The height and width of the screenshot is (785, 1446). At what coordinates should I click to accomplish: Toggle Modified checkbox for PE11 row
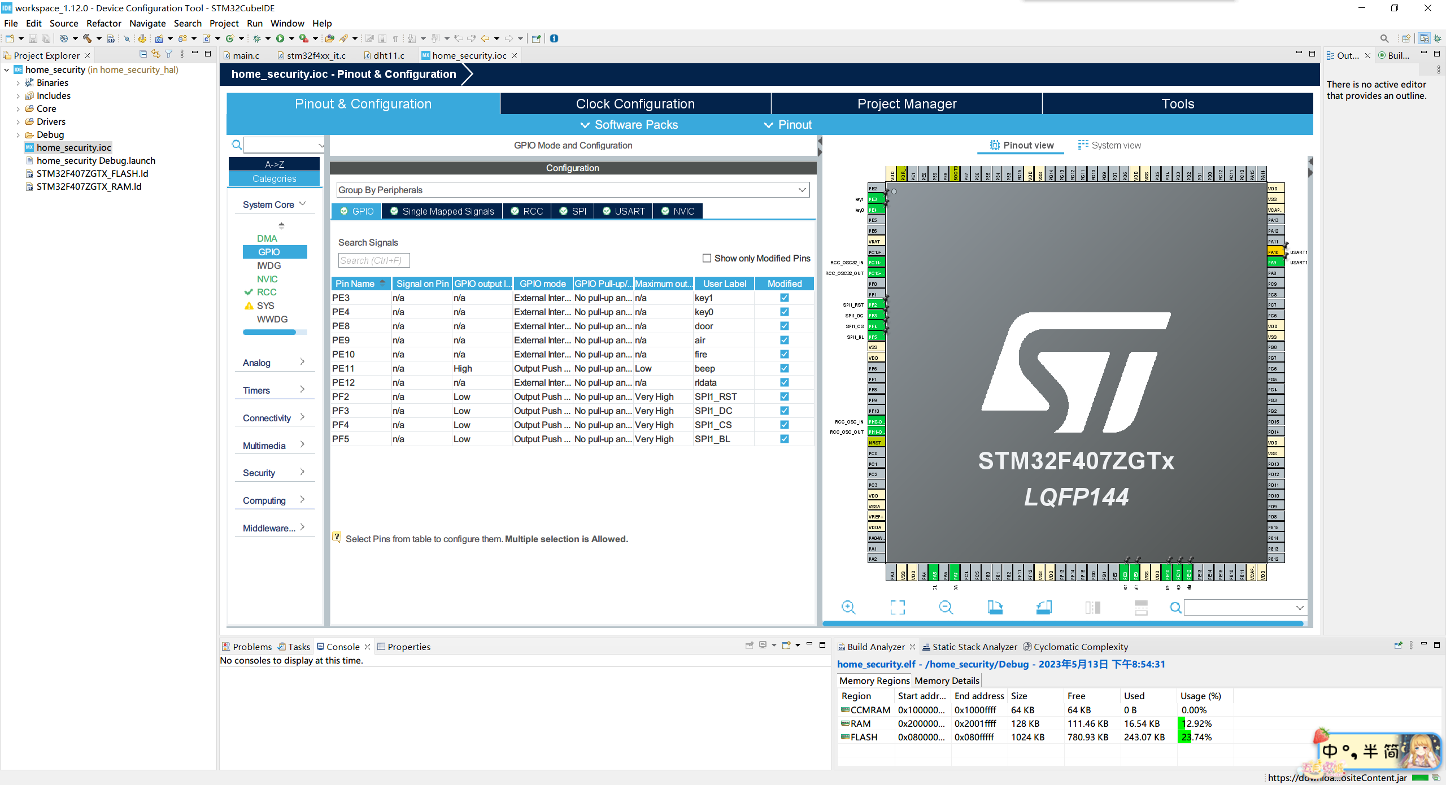[x=785, y=368]
